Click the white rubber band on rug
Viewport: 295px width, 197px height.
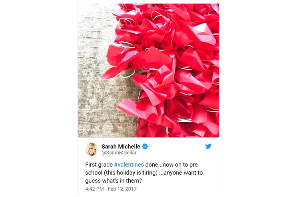tap(128, 74)
